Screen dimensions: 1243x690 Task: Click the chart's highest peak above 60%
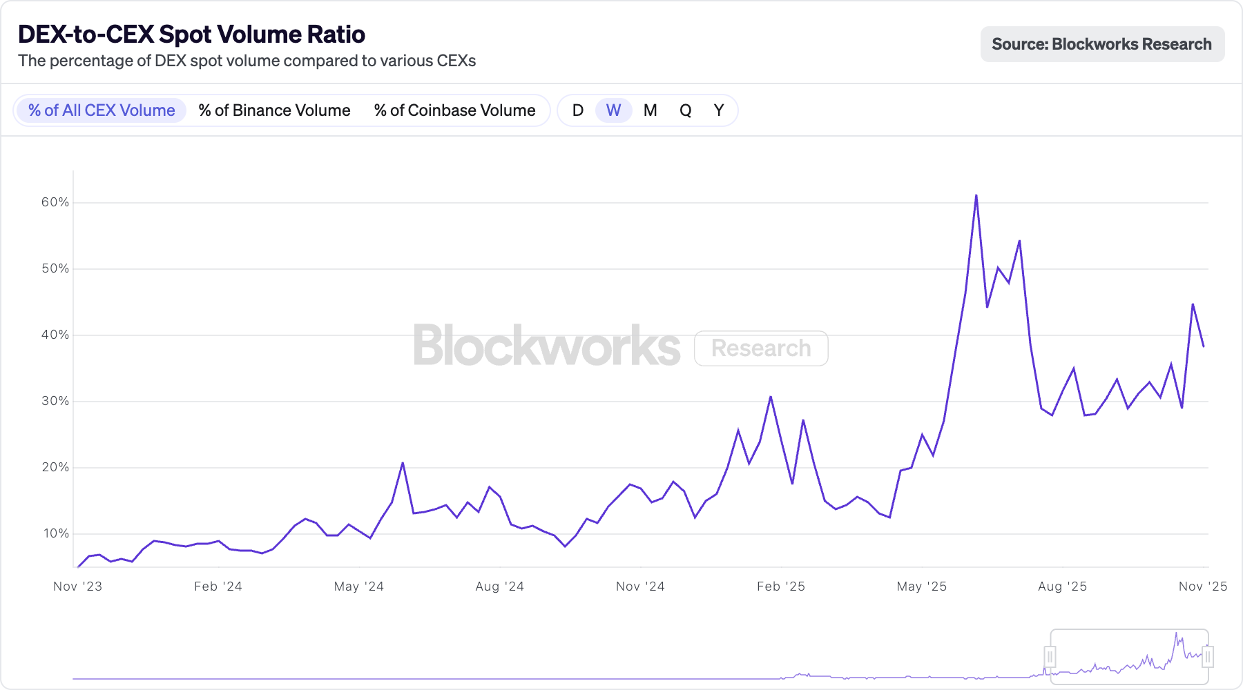pos(976,196)
